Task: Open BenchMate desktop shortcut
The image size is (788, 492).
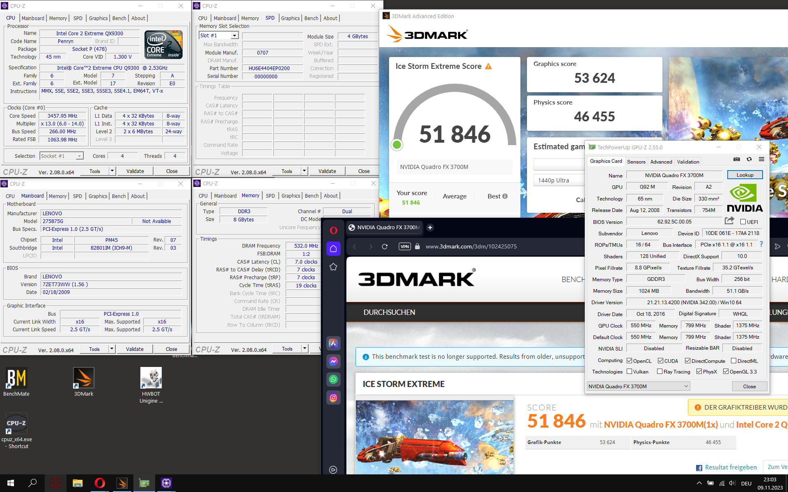Action: (x=16, y=382)
